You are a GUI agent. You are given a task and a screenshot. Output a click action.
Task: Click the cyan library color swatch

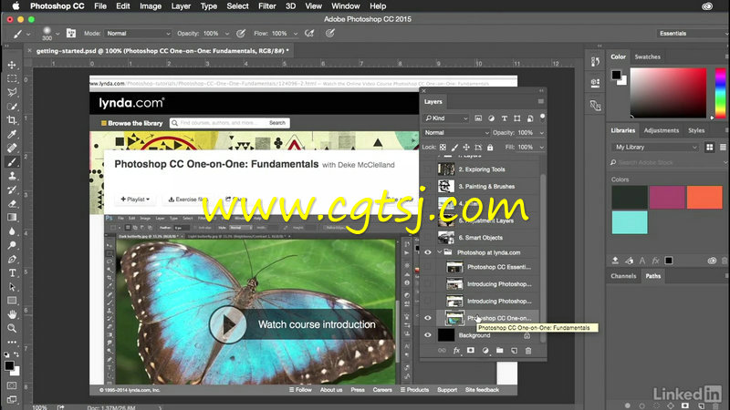tap(630, 222)
